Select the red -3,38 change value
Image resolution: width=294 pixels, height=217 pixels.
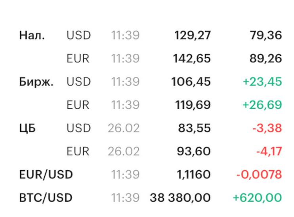pos(267,128)
